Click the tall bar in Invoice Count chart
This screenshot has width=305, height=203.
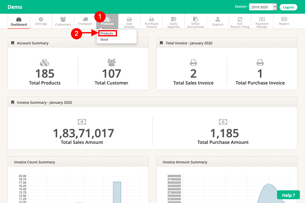[x=117, y=192]
